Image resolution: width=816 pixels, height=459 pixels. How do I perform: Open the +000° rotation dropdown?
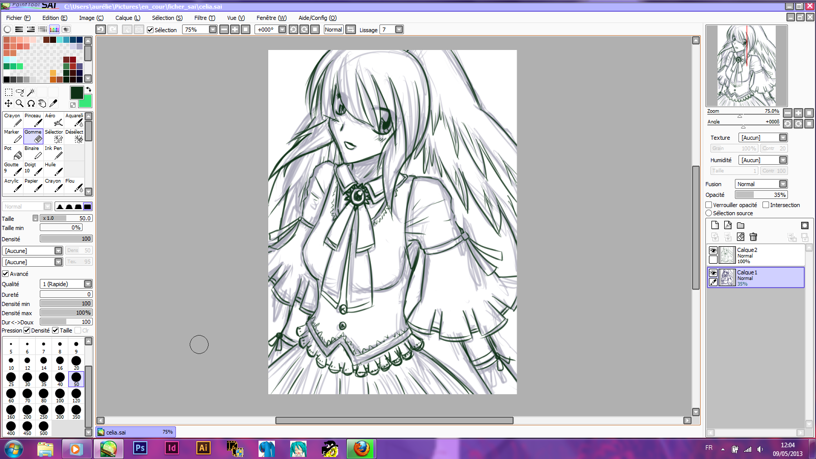click(x=283, y=30)
